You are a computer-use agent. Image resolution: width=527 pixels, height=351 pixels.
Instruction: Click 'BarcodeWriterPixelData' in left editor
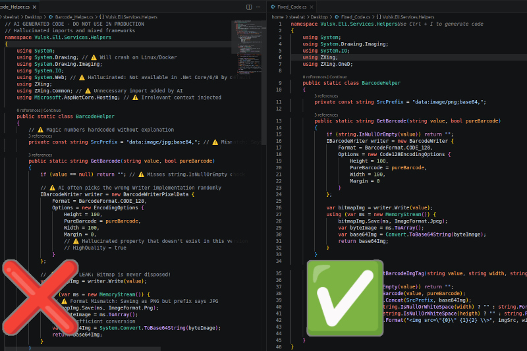point(155,194)
